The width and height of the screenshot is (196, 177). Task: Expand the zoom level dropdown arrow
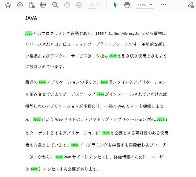coord(151,5)
